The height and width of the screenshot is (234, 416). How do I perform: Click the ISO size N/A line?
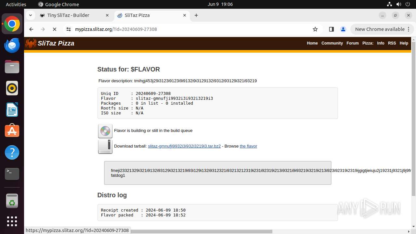[122, 113]
